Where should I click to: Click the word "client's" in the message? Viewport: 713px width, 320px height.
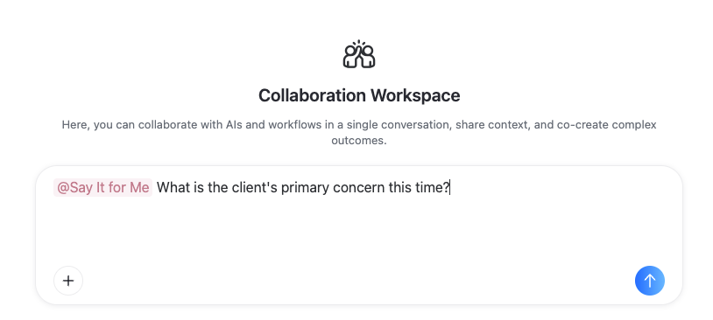pyautogui.click(x=254, y=187)
